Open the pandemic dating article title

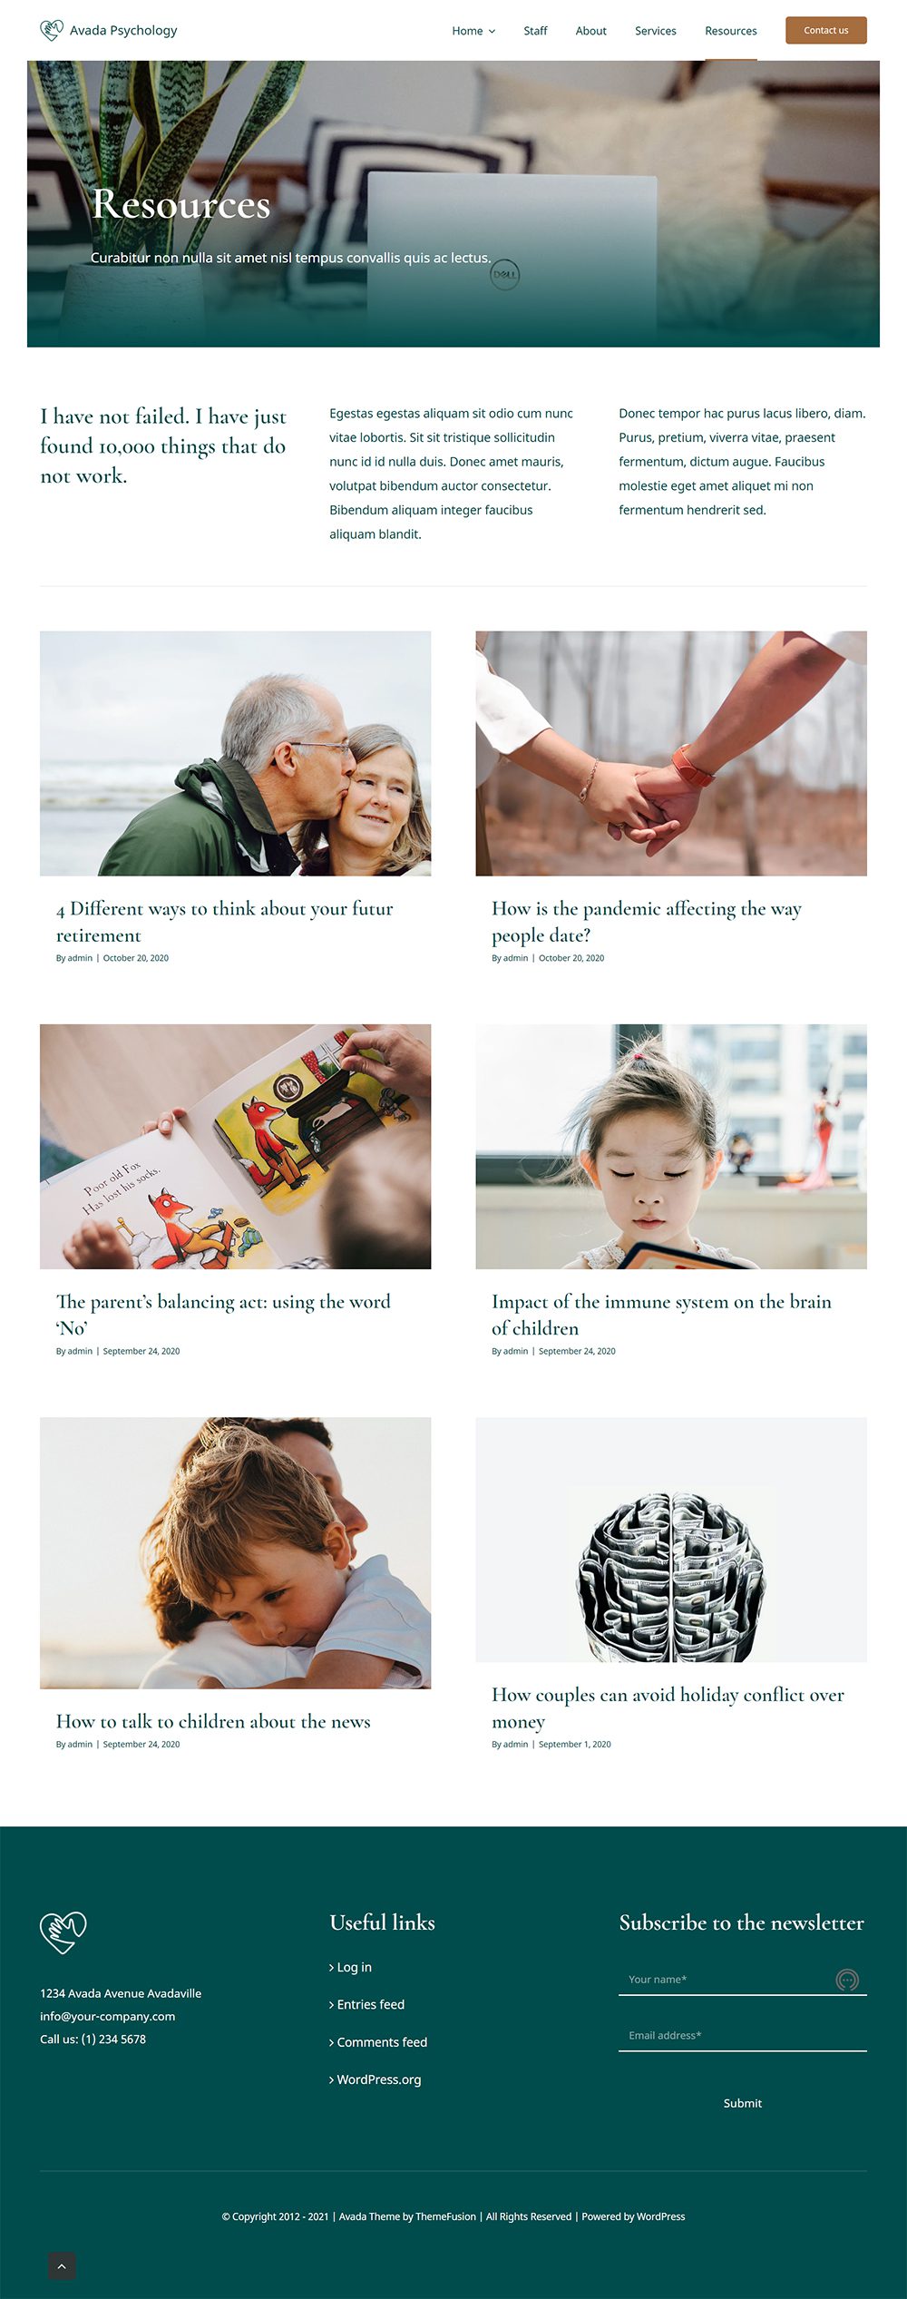coord(646,921)
